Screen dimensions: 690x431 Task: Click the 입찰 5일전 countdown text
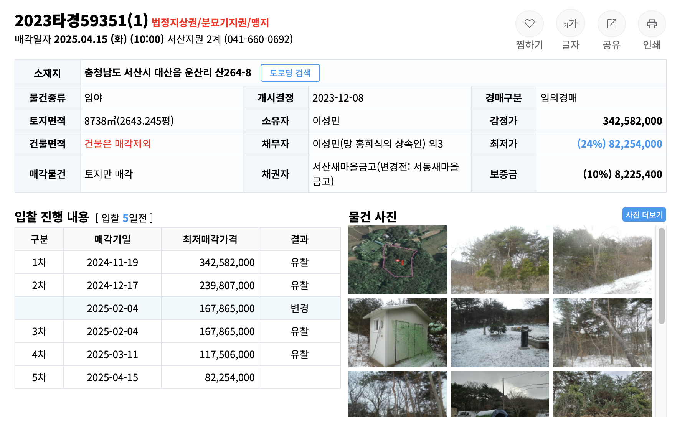124,218
